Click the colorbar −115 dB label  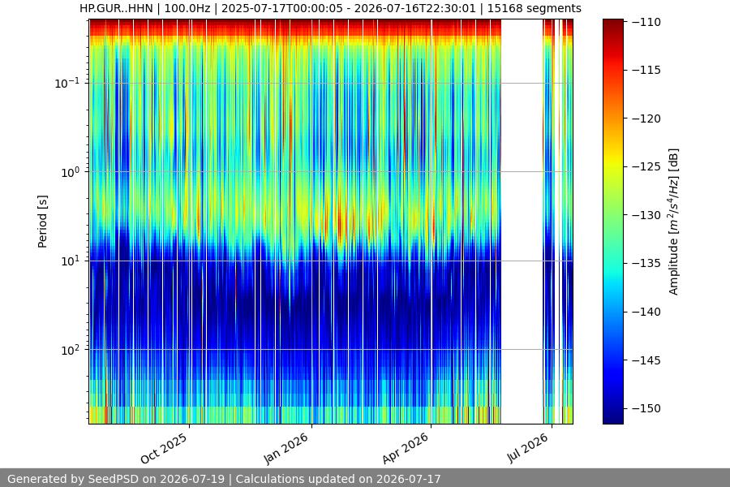click(646, 70)
